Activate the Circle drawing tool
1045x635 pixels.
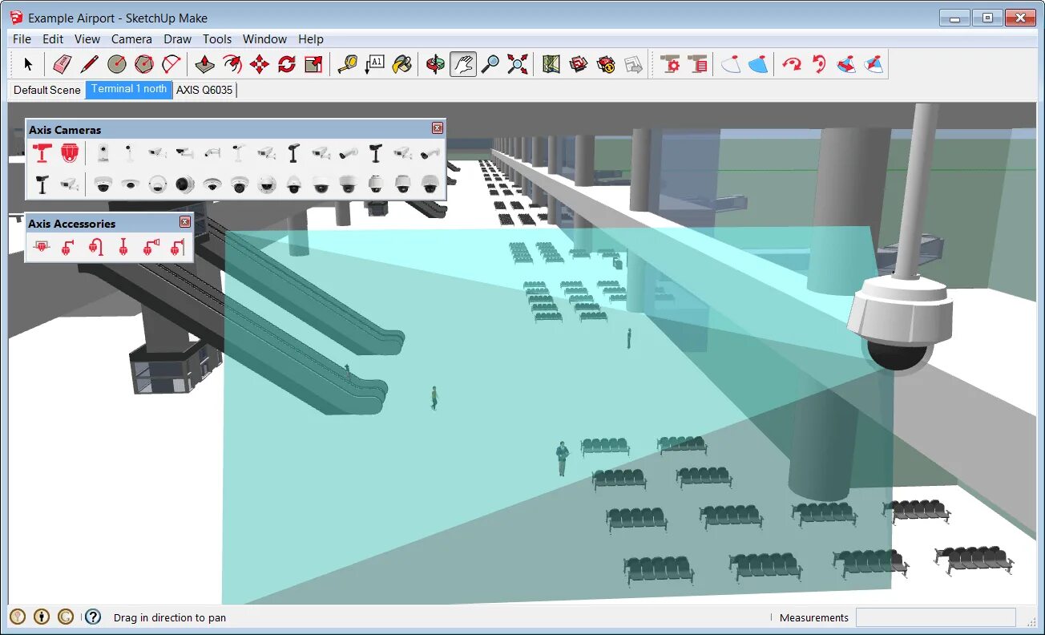pyautogui.click(x=117, y=64)
